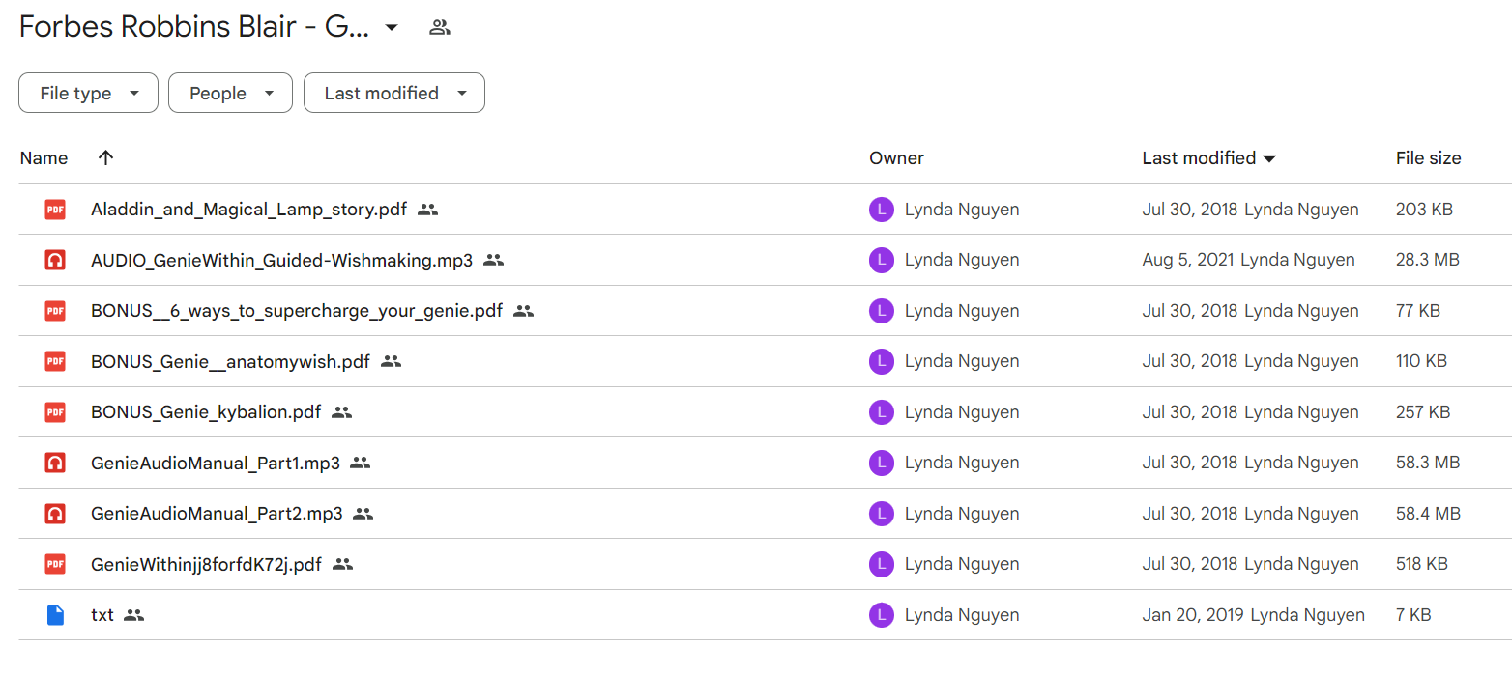Viewport: 1512px width, 675px height.
Task: Click 'Aug 5, 2021' modified date
Action: tap(1188, 260)
